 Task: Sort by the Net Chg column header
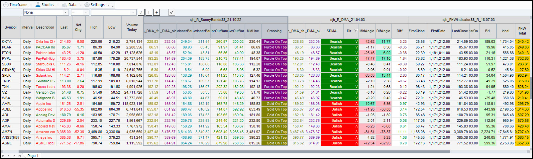coord(78,27)
